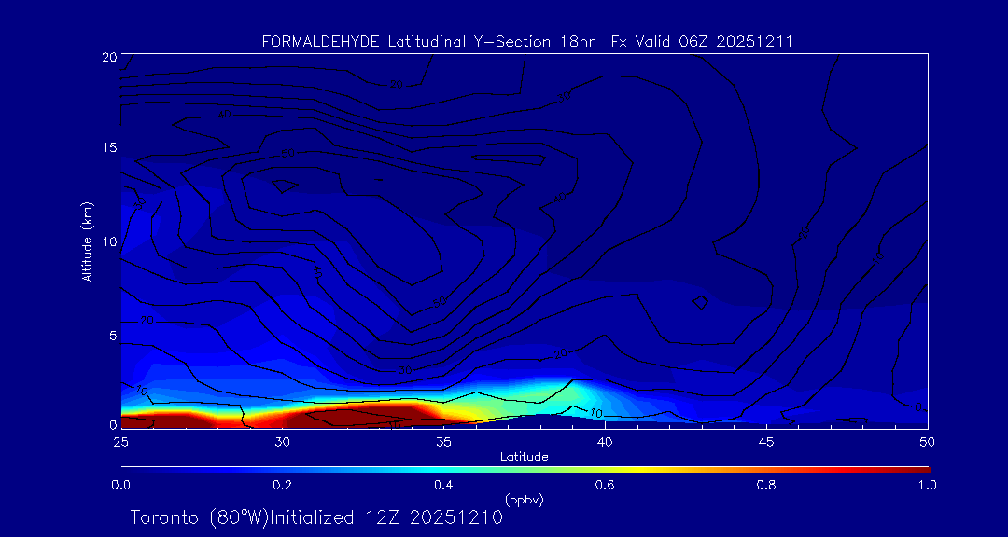Click the color bar label 0.8
Viewport: 1008px width, 537px height.
(x=766, y=485)
